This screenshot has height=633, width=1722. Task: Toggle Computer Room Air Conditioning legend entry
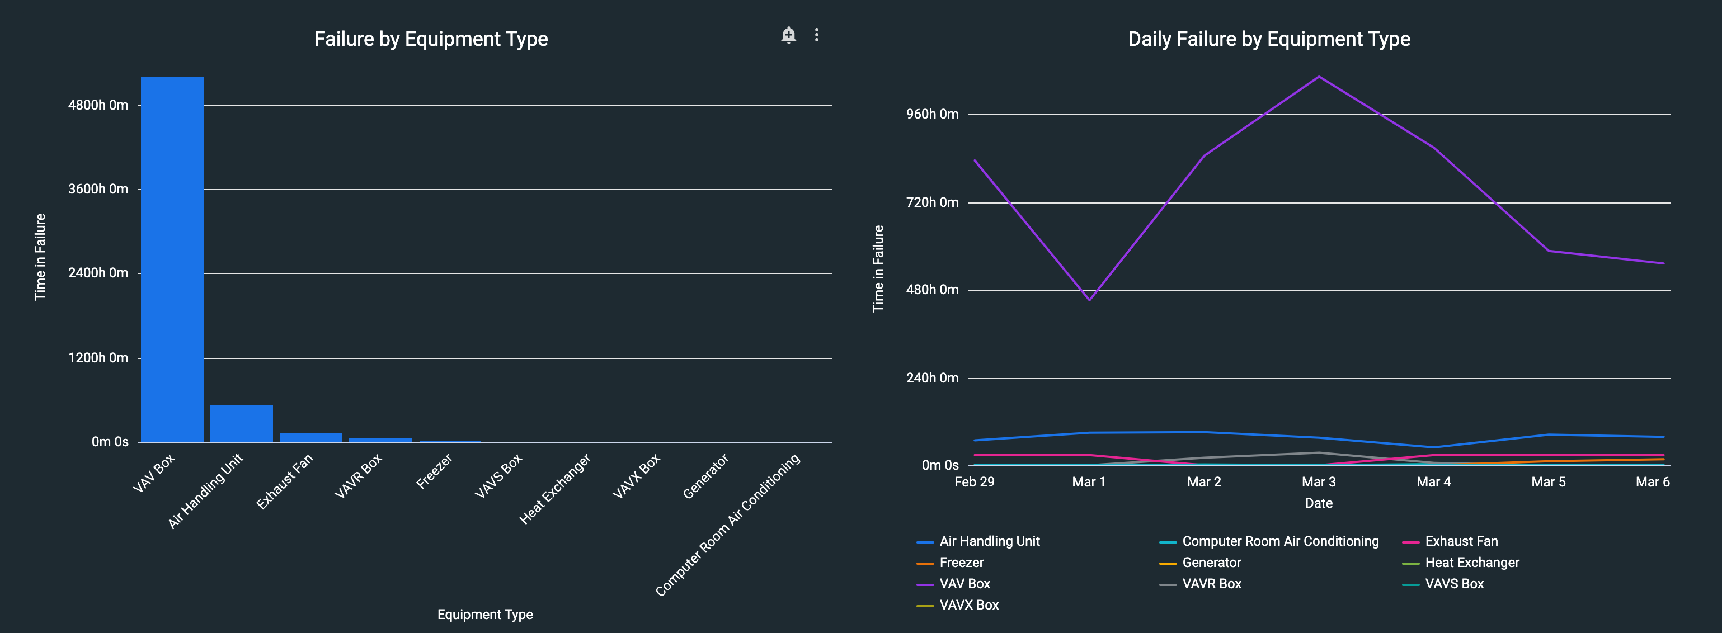(1279, 541)
